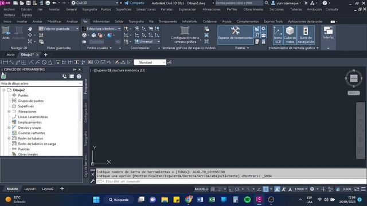
Task: Select Grupos de puntos in the tree
Action: pyautogui.click(x=30, y=101)
